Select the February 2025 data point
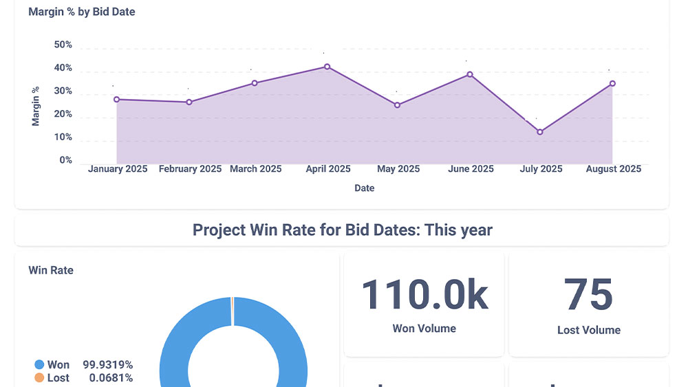The image size is (688, 387). [189, 102]
